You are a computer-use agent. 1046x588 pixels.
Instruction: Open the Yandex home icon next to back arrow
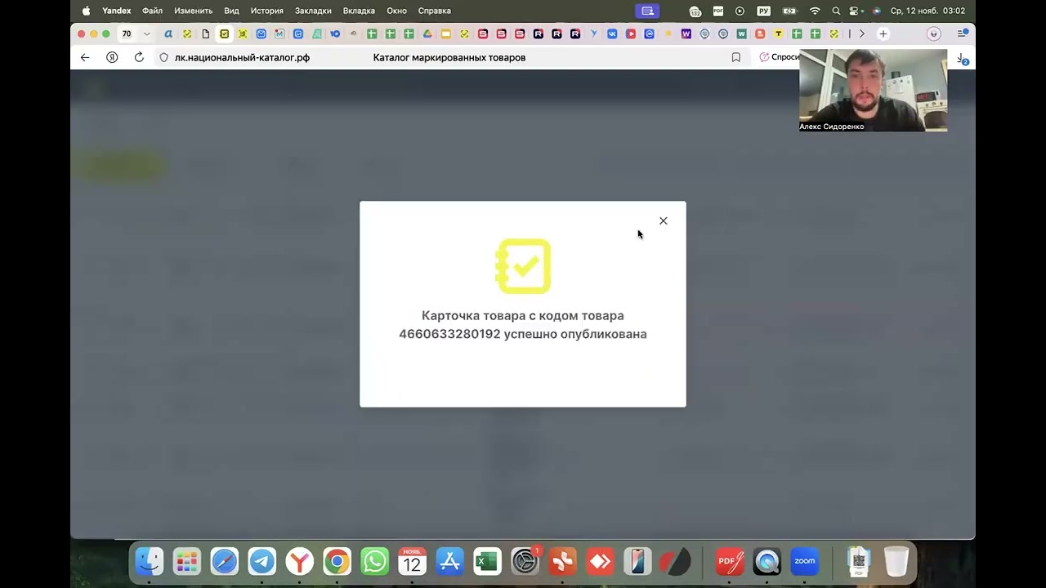[x=112, y=57]
